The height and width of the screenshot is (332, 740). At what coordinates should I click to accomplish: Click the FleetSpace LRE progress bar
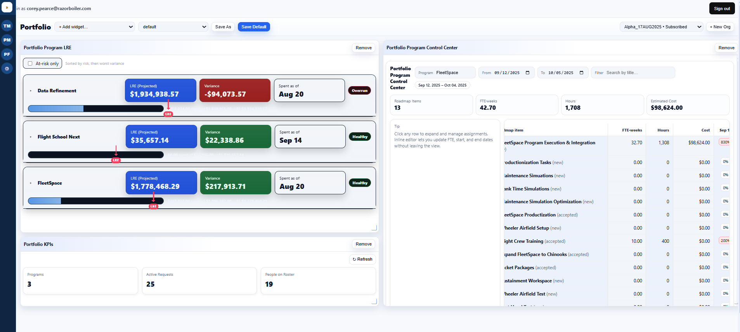click(x=96, y=201)
